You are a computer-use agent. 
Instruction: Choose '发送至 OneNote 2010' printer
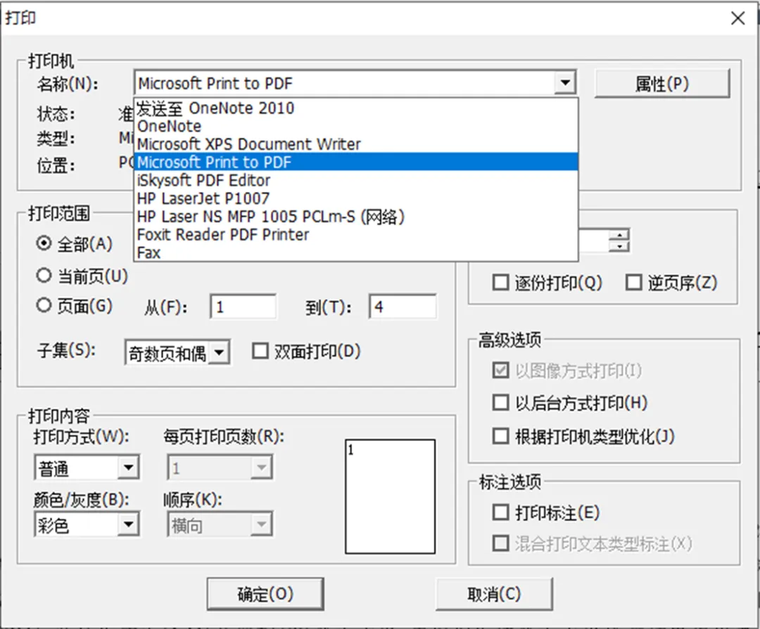[356, 108]
